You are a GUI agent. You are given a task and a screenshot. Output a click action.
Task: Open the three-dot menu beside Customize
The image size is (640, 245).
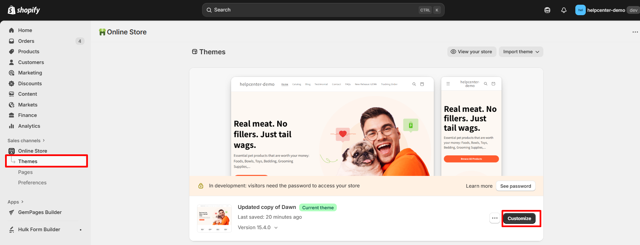(494, 218)
